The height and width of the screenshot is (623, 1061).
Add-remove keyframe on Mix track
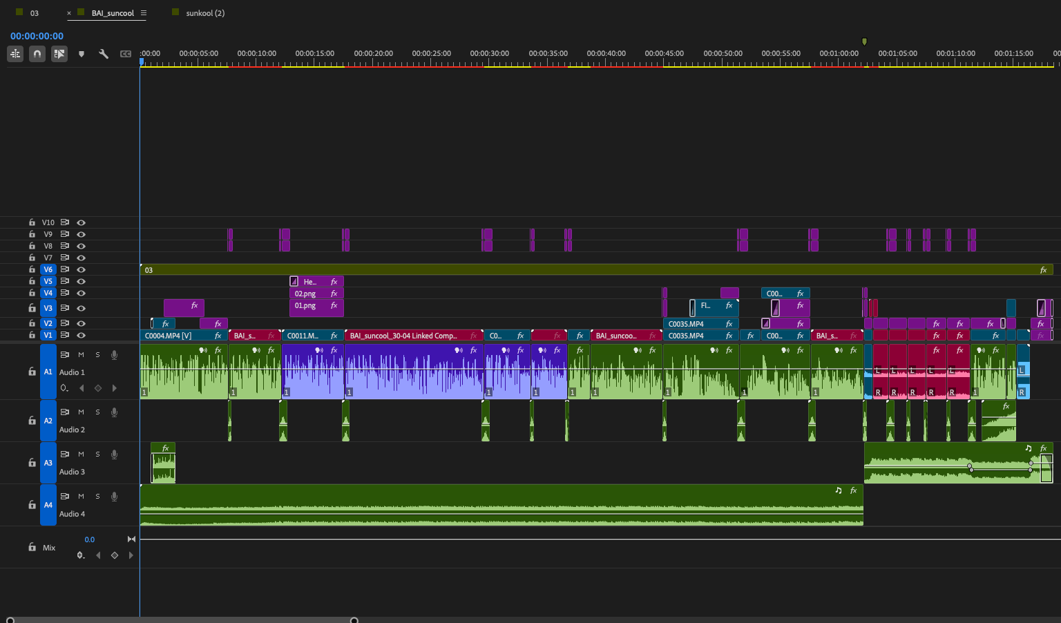(x=115, y=555)
